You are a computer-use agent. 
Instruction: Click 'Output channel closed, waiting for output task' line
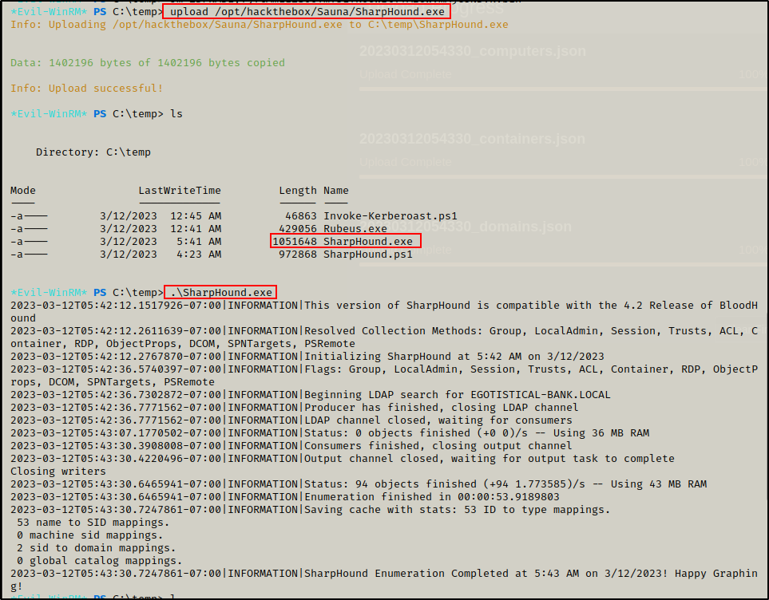pos(343,458)
